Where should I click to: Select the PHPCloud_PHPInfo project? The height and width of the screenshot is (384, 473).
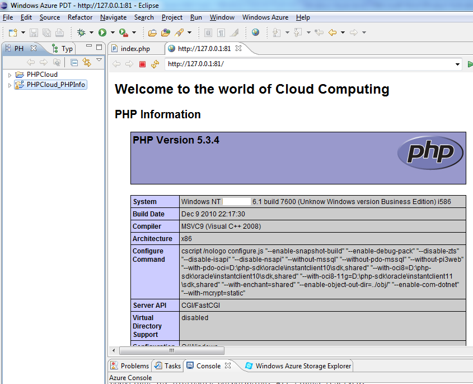tap(51, 85)
